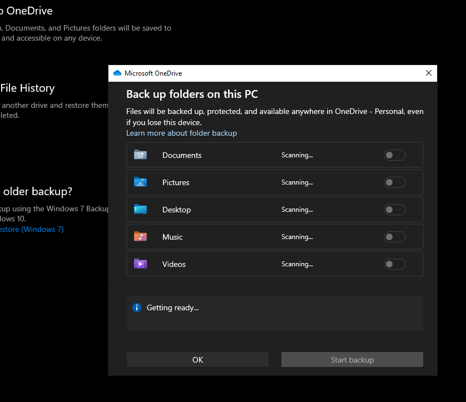Close the Microsoft OneDrive dialog
Screen dimensions: 466x402
pyautogui.click(x=429, y=73)
